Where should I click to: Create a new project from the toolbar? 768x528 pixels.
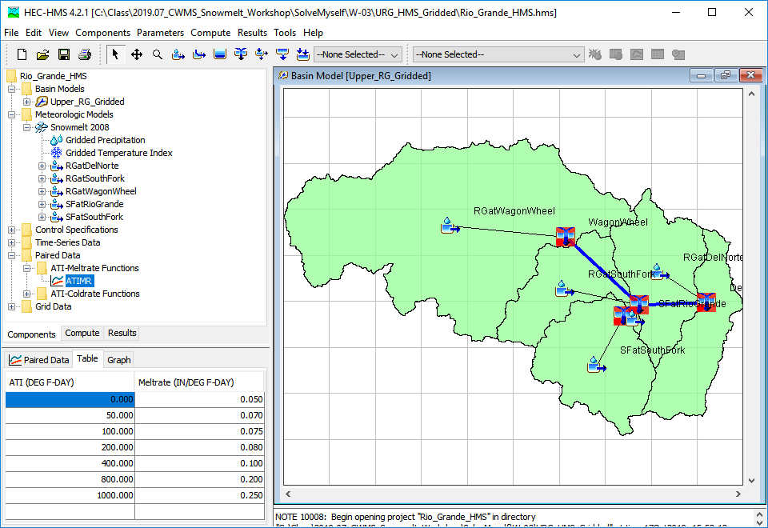(x=22, y=54)
